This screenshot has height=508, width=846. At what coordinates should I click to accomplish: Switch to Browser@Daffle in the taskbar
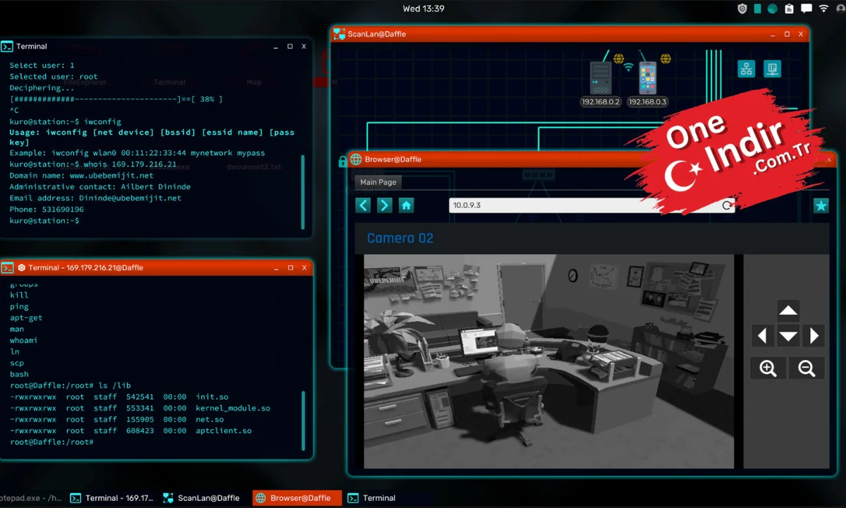coord(297,498)
